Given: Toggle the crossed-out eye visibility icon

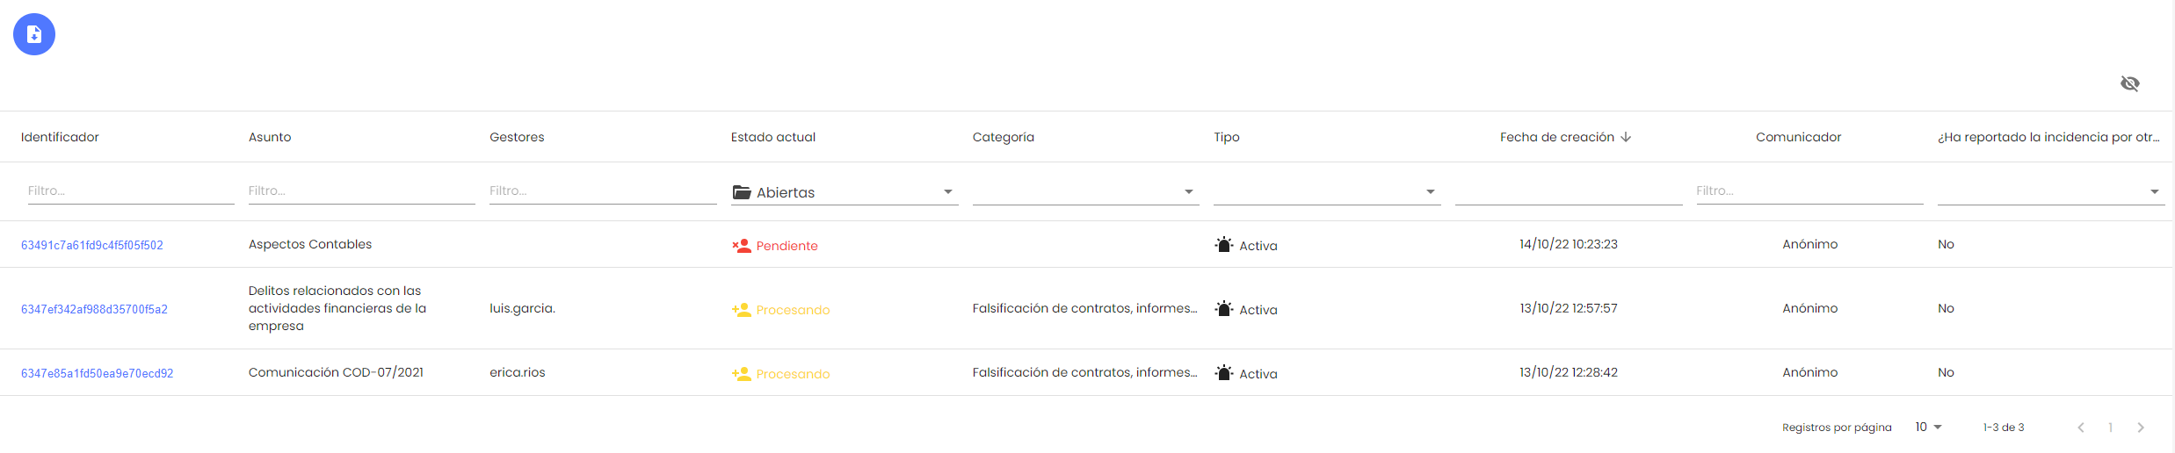Looking at the screenshot, I should (2129, 83).
